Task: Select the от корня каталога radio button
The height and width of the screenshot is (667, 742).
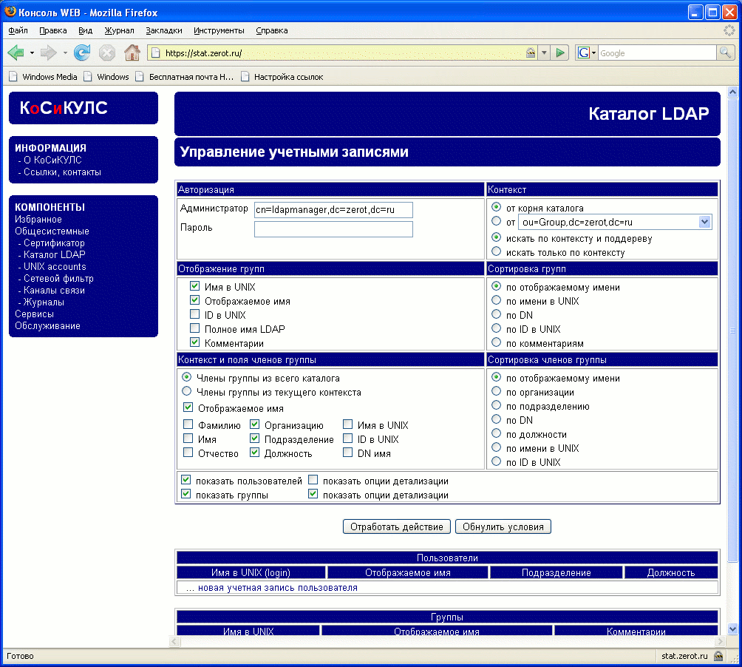Action: [496, 207]
